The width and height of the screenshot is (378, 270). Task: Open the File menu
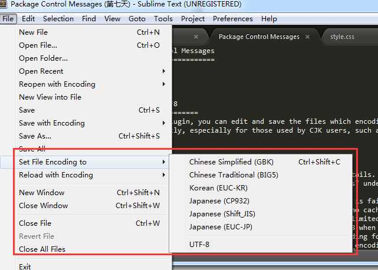(8, 19)
